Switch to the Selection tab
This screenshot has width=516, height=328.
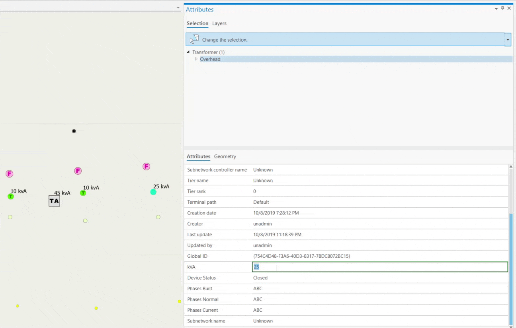[x=197, y=23]
